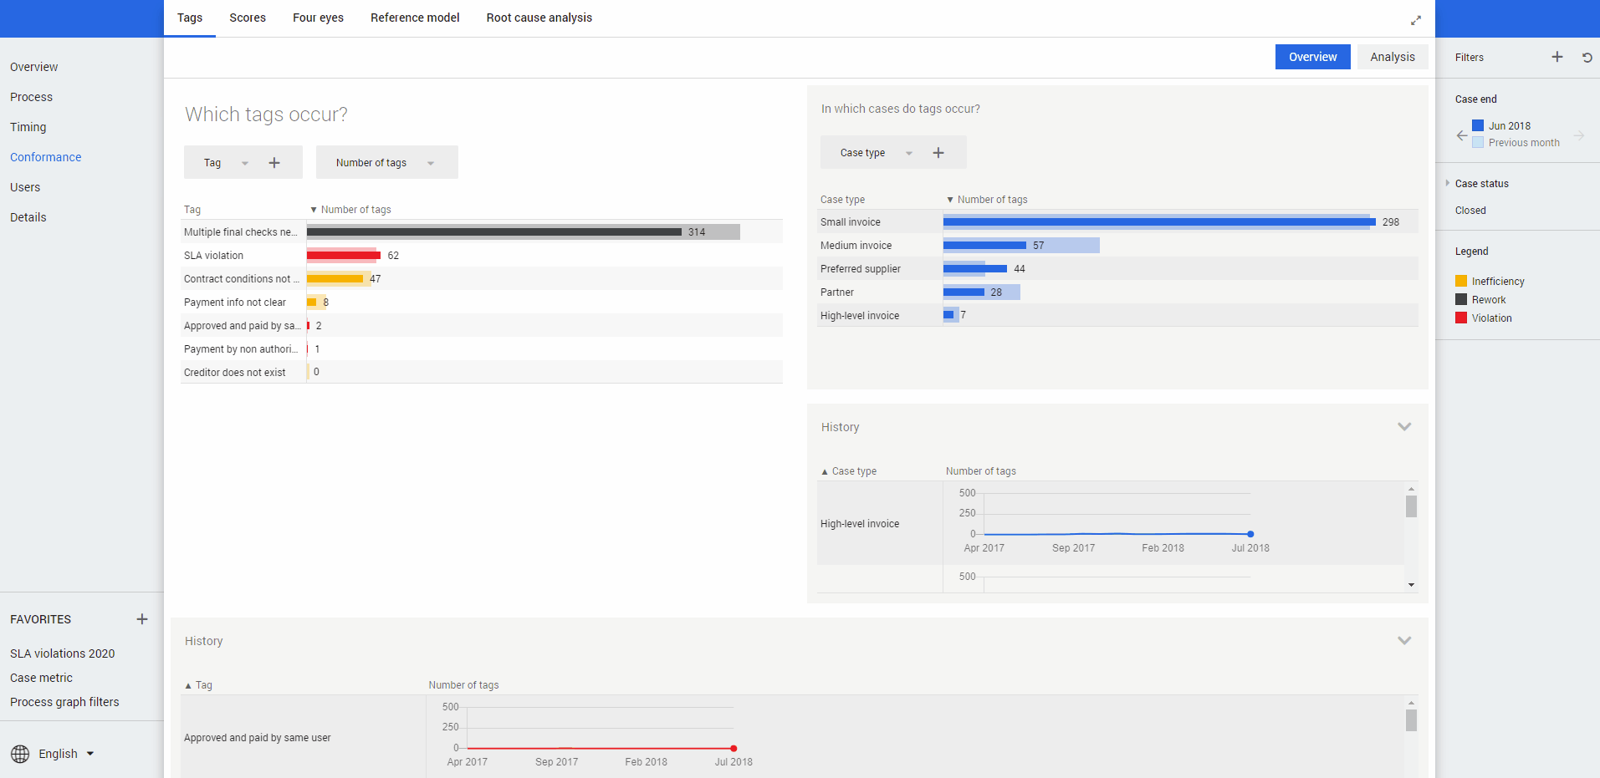The image size is (1600, 778).
Task: Open the Root cause analysis tab
Action: [x=539, y=18]
